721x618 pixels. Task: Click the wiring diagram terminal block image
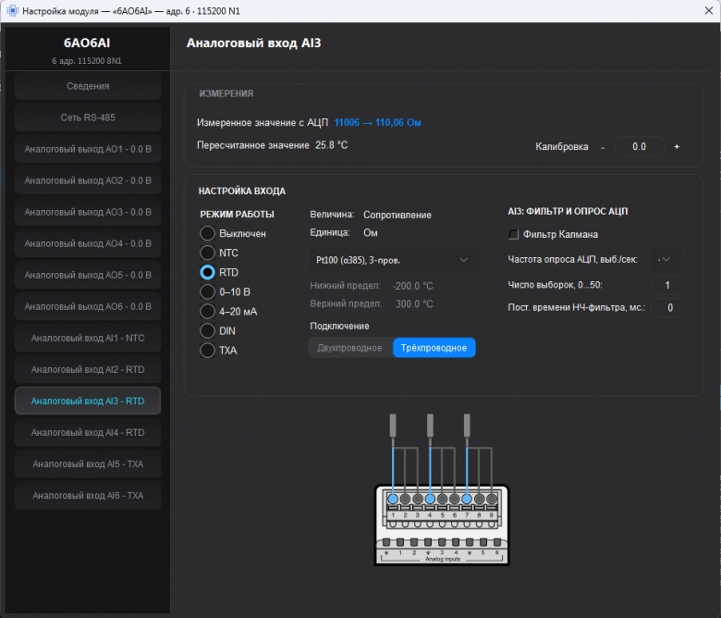[x=442, y=489]
